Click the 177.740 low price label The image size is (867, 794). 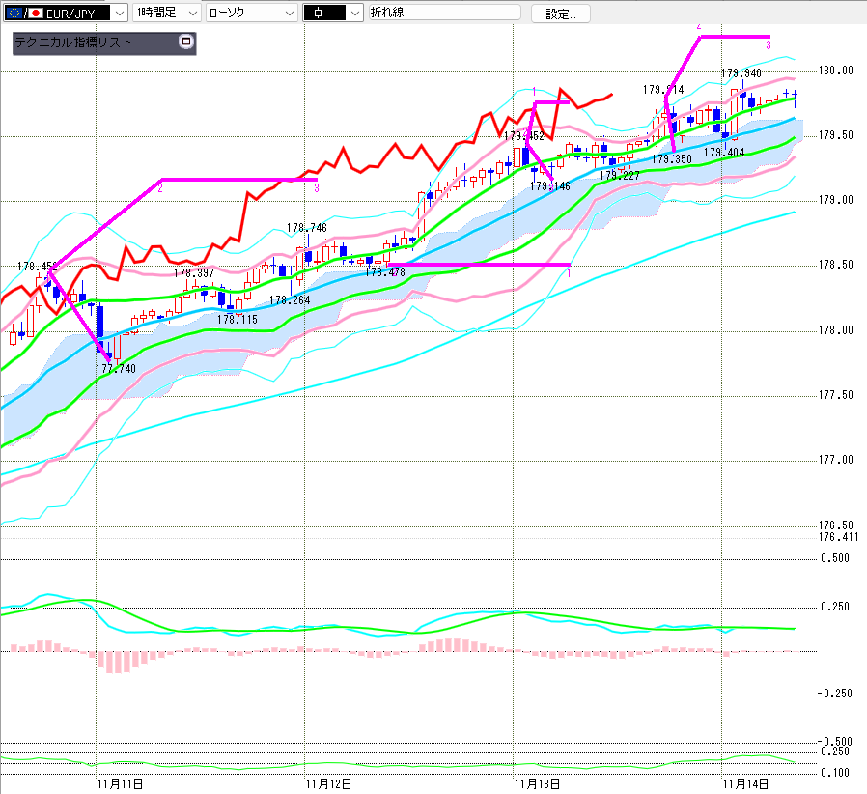115,369
